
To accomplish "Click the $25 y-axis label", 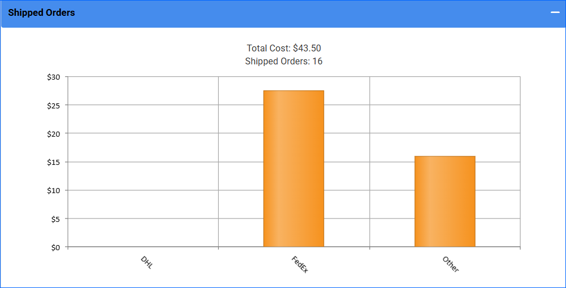I will pos(54,105).
